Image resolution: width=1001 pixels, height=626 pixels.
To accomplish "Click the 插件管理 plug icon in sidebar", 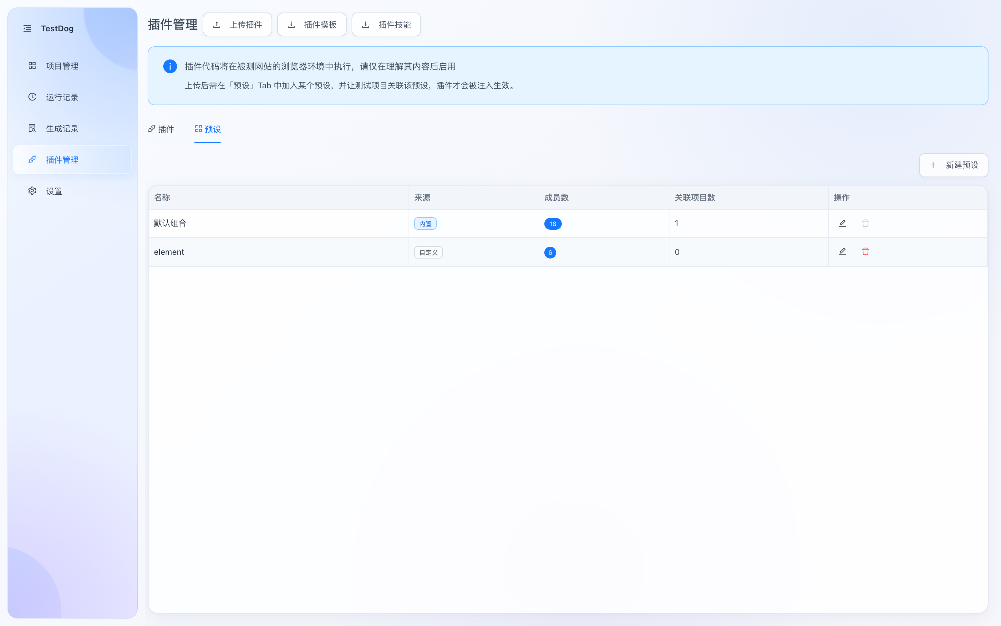I will point(32,160).
